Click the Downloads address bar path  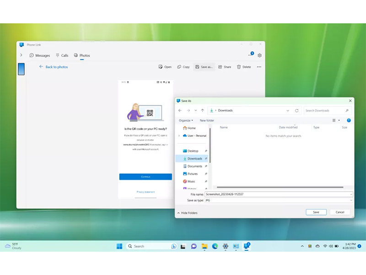(225, 110)
